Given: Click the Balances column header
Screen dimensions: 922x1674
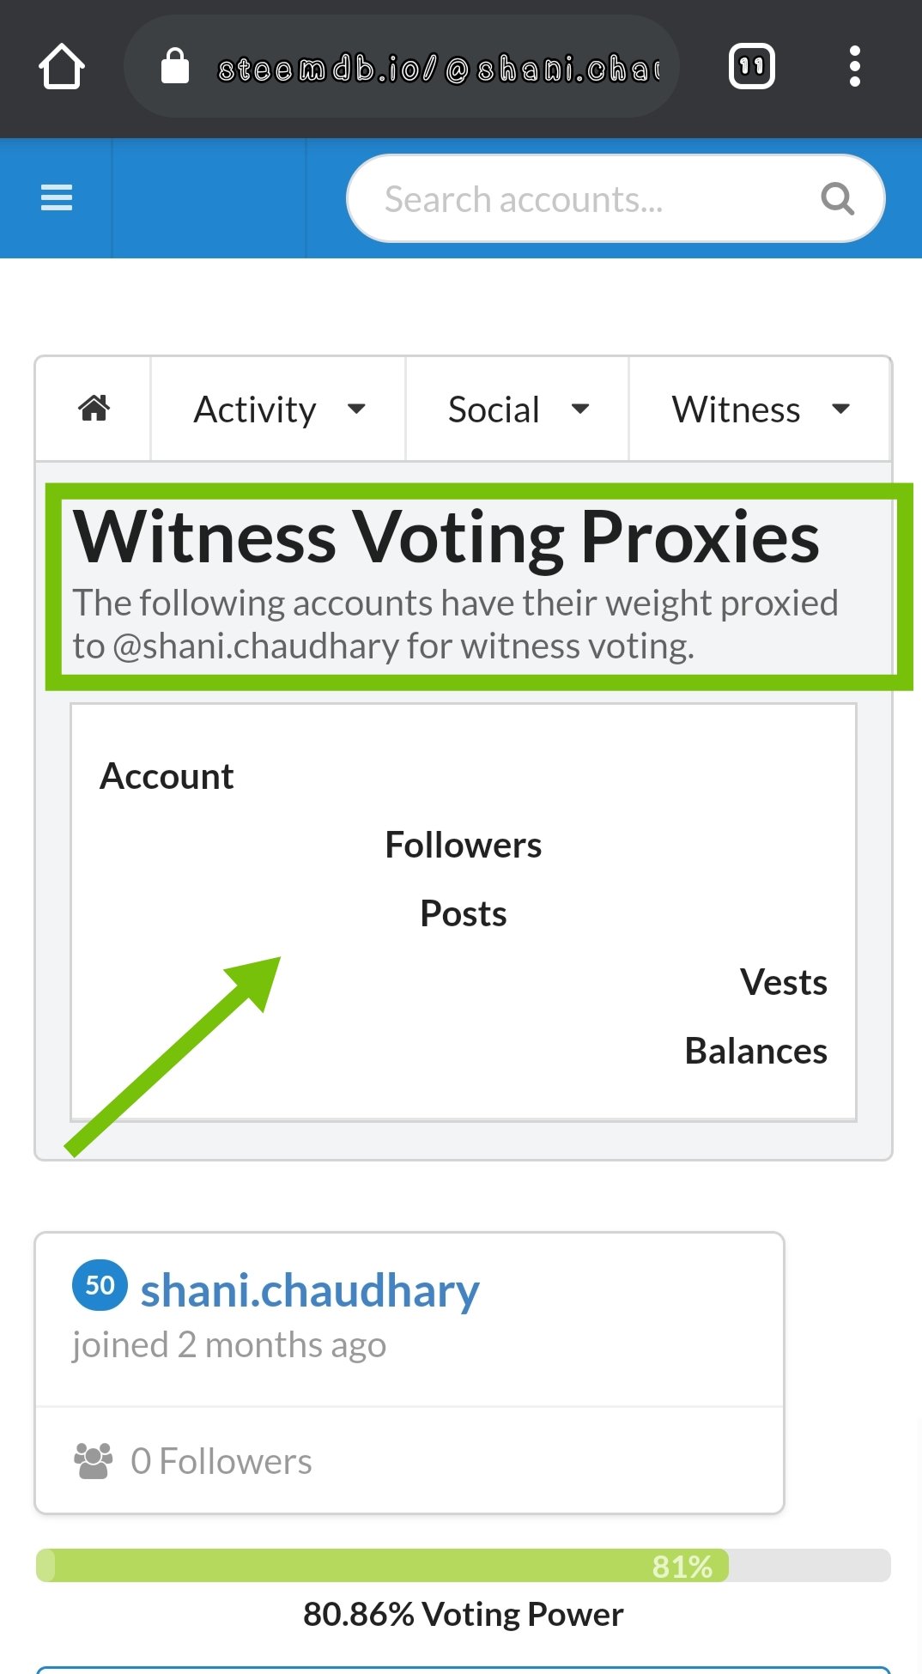Looking at the screenshot, I should point(755,1051).
